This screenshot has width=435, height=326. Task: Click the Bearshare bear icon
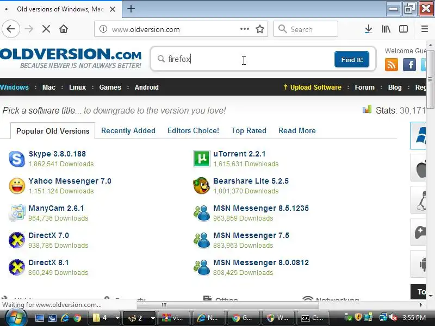201,186
